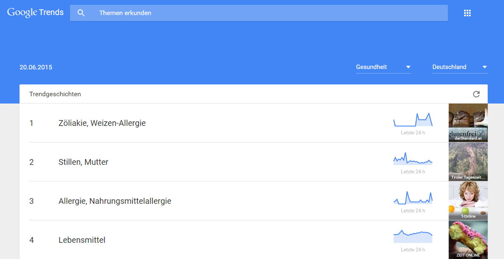Click the date label 20.06.2015
Screen dimensions: 504x259
coord(36,67)
